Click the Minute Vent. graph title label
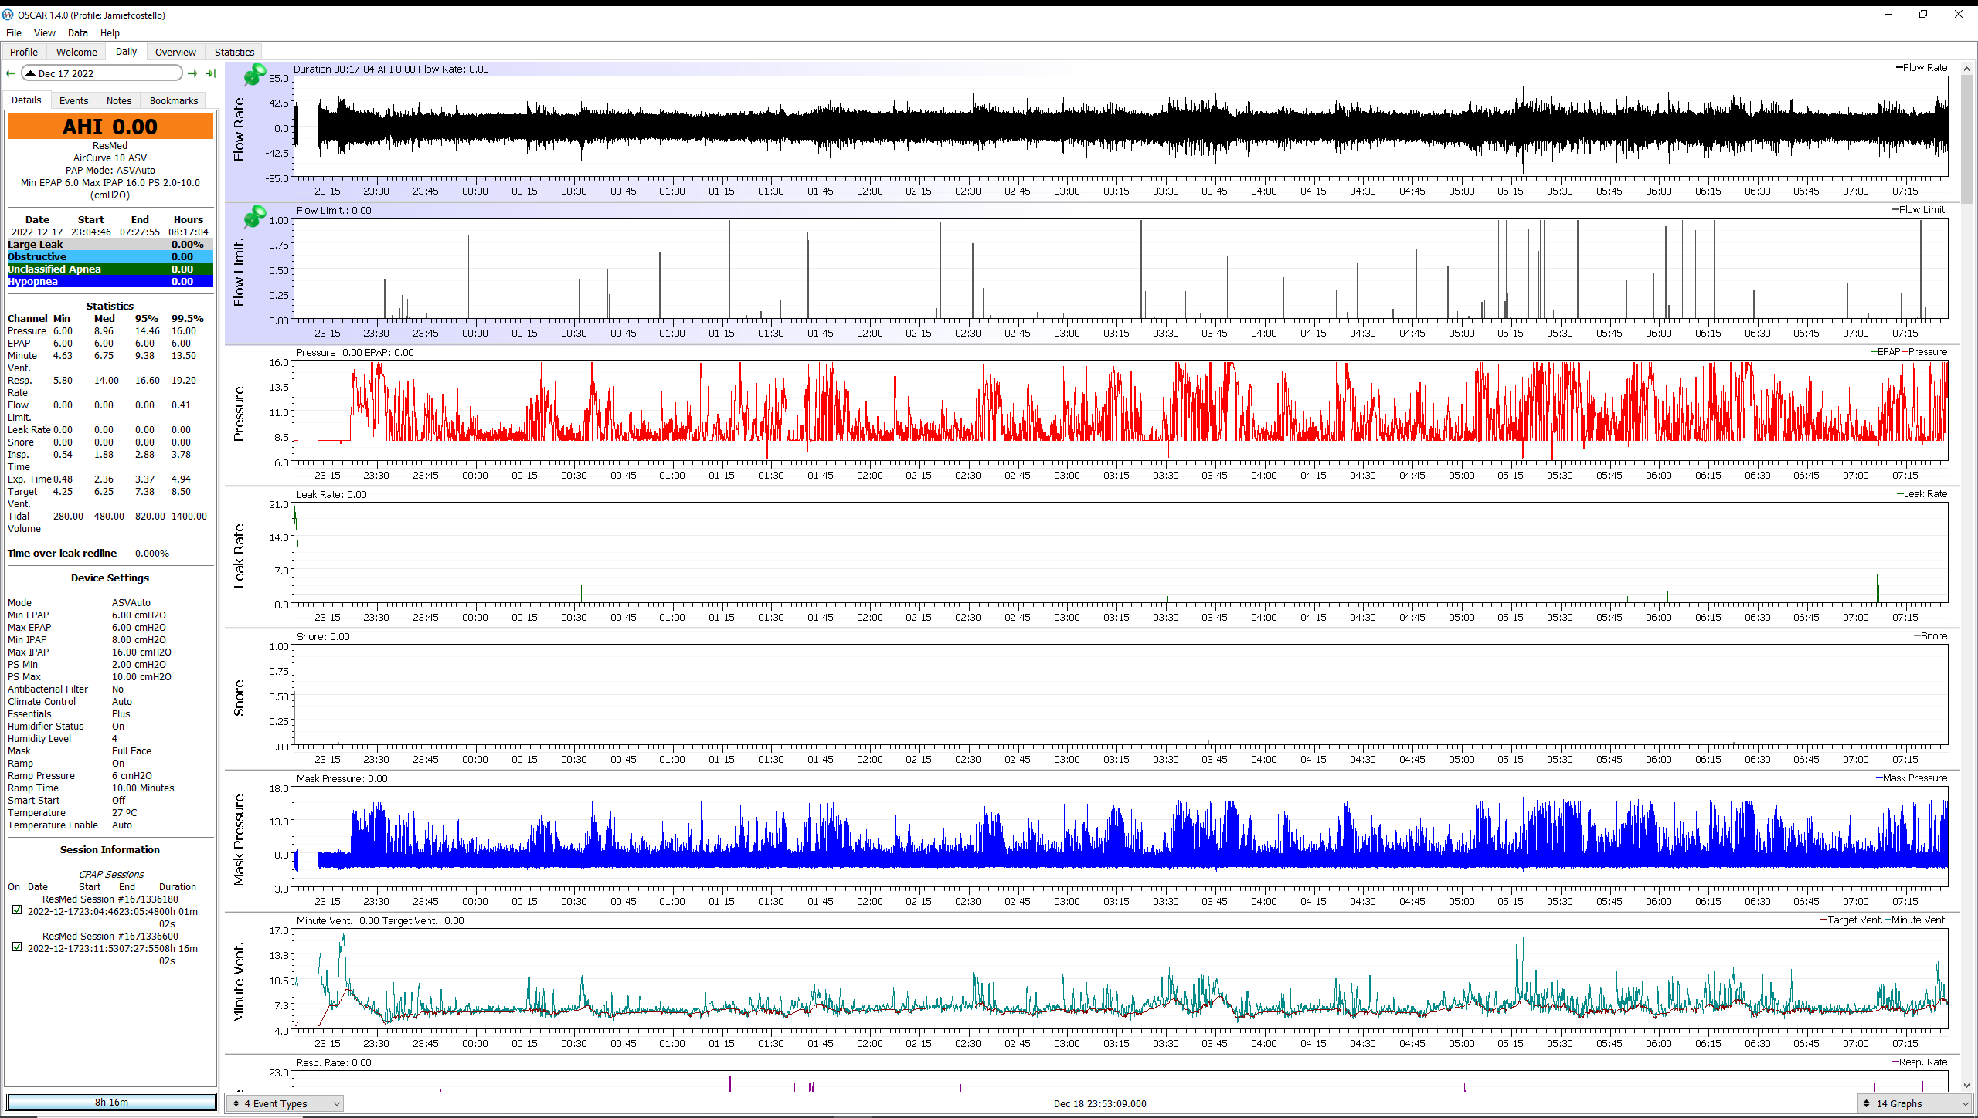Screen dimensions: 1978x1118 tap(239, 982)
